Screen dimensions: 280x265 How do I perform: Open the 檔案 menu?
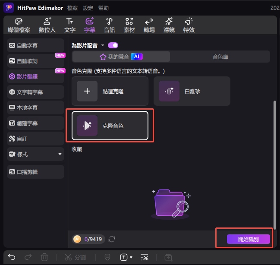pos(72,8)
